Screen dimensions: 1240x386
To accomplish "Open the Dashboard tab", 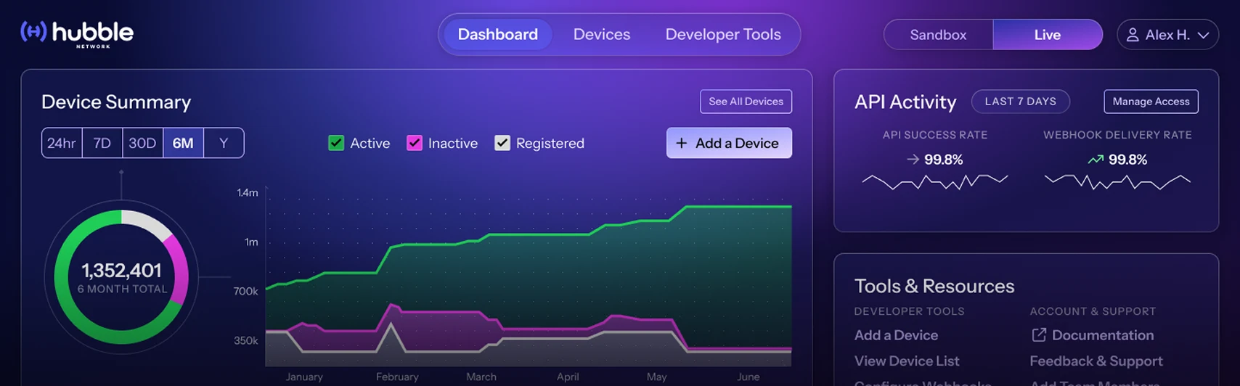I will [498, 34].
